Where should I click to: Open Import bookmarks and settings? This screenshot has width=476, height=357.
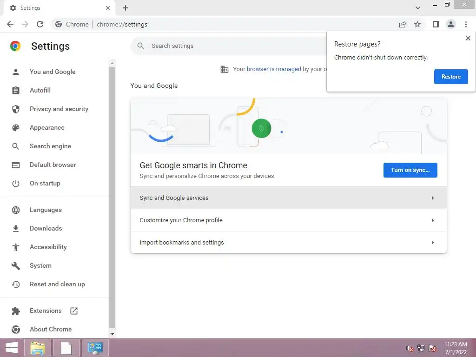288,243
